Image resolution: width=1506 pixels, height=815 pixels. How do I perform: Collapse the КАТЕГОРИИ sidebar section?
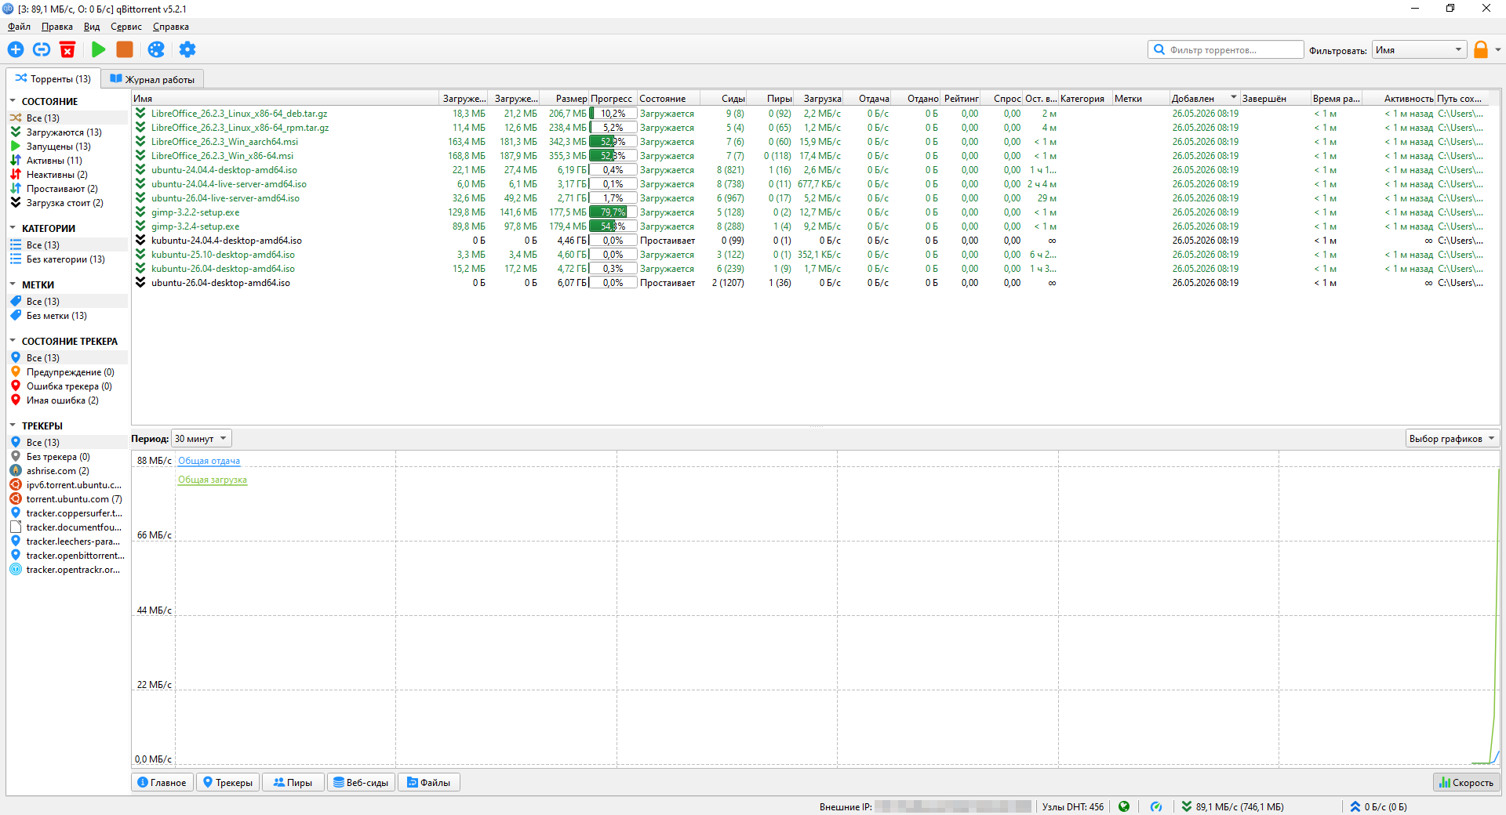(13, 228)
